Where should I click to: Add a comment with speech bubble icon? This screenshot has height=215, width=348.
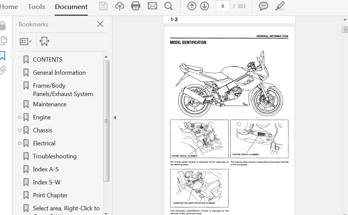(x=264, y=6)
